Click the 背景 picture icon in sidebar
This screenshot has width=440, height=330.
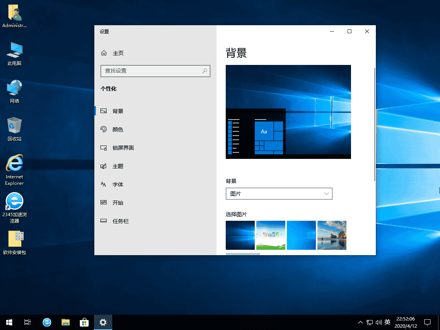[x=104, y=111]
